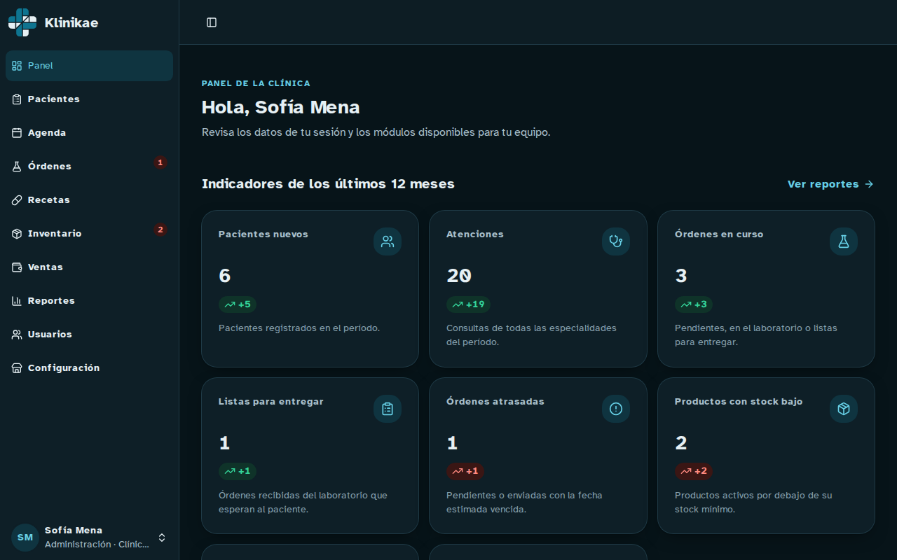Click the 'PANEL DE LA CLÍNICA' label
The width and height of the screenshot is (897, 560).
[256, 83]
